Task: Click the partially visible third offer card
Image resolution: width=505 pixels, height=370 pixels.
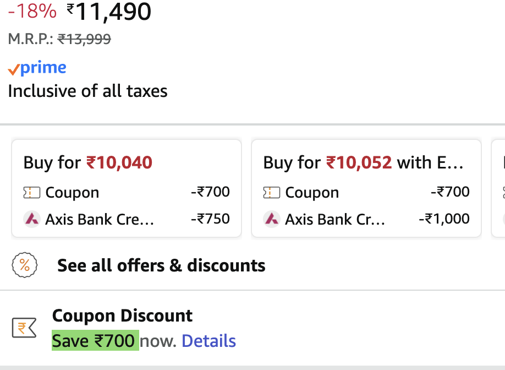Action: click(499, 187)
